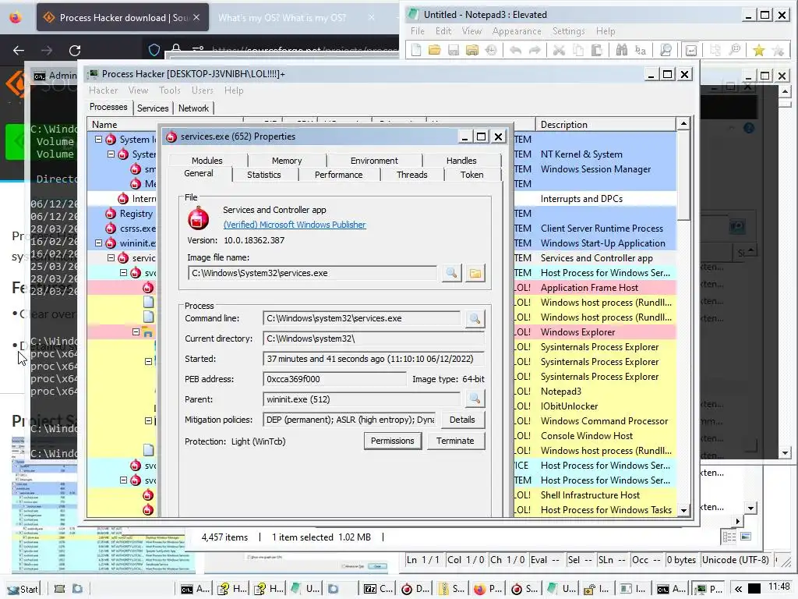Click magnifier icon next to Parent field
The width and height of the screenshot is (798, 599).
coord(475,399)
